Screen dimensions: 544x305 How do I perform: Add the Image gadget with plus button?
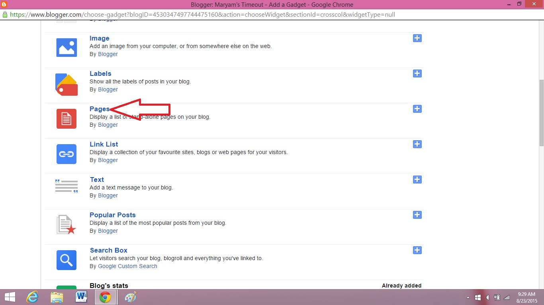point(417,38)
